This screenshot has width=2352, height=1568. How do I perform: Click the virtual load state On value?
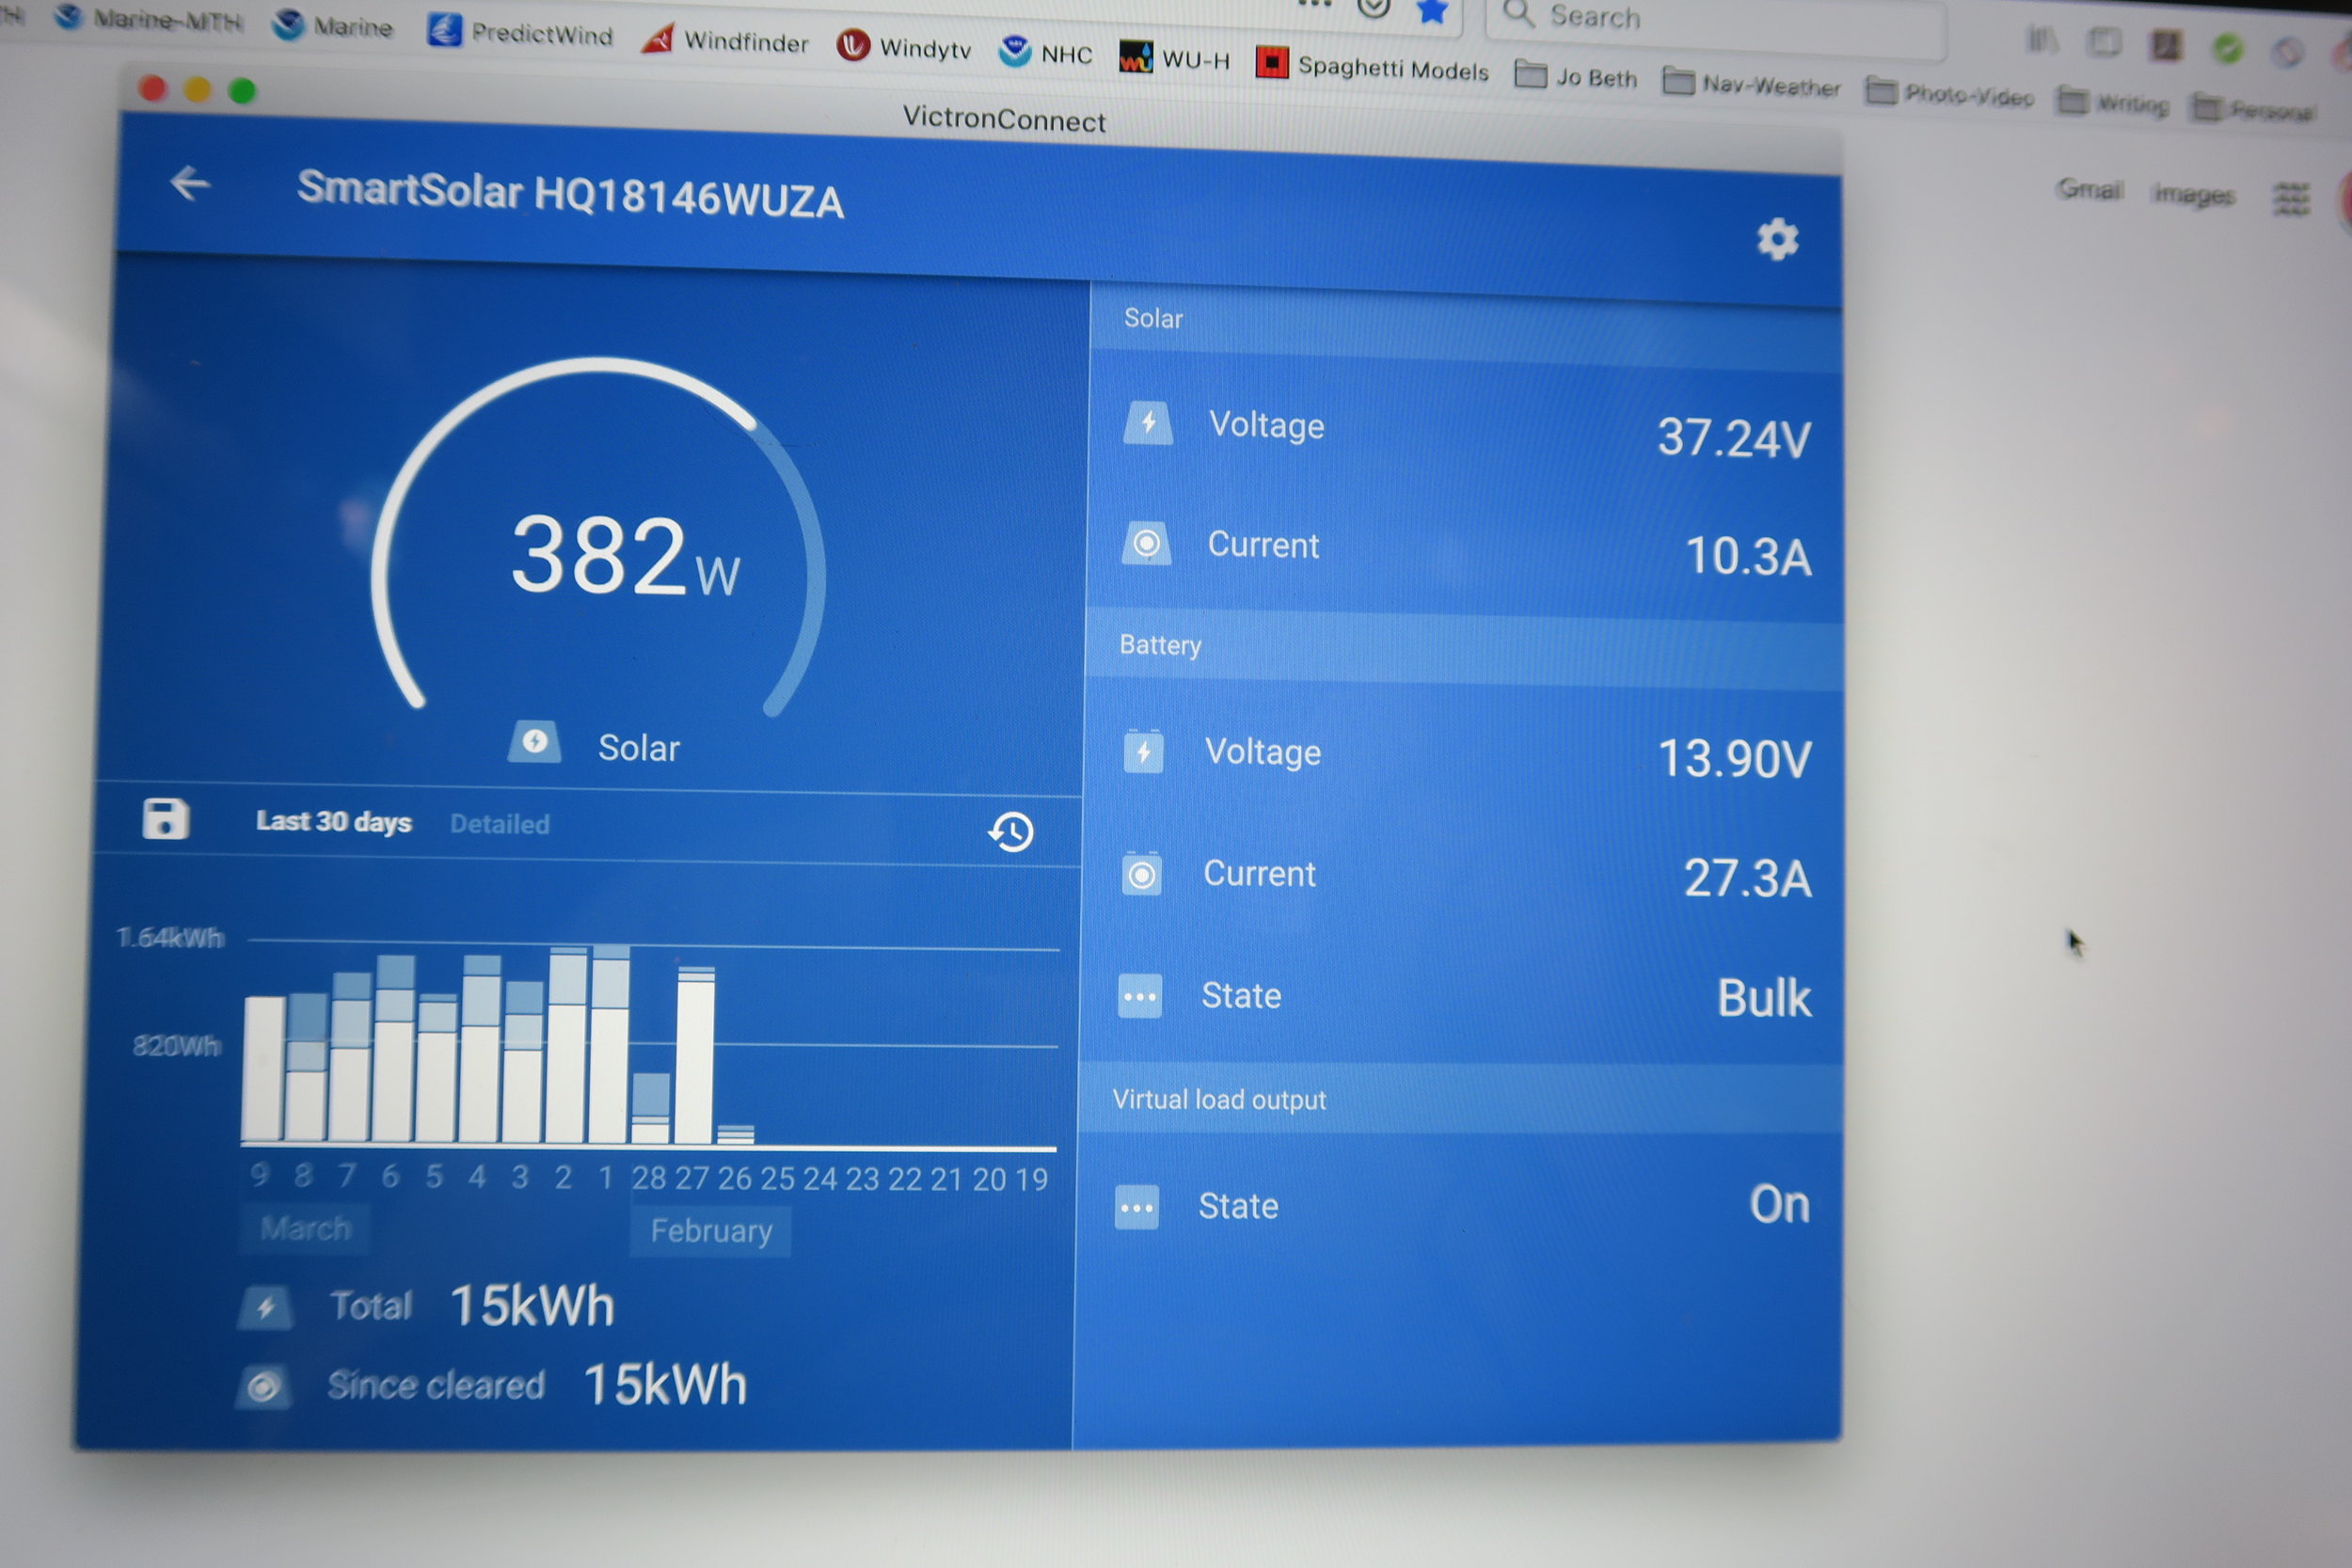click(1779, 1204)
